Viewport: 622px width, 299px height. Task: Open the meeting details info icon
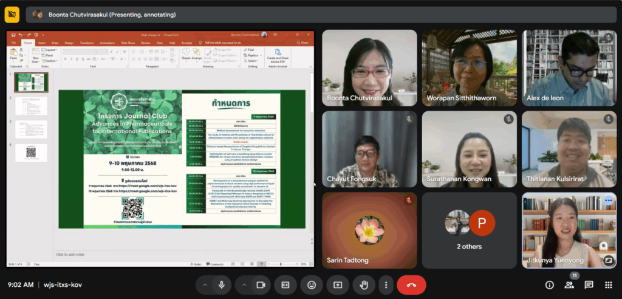click(x=550, y=284)
